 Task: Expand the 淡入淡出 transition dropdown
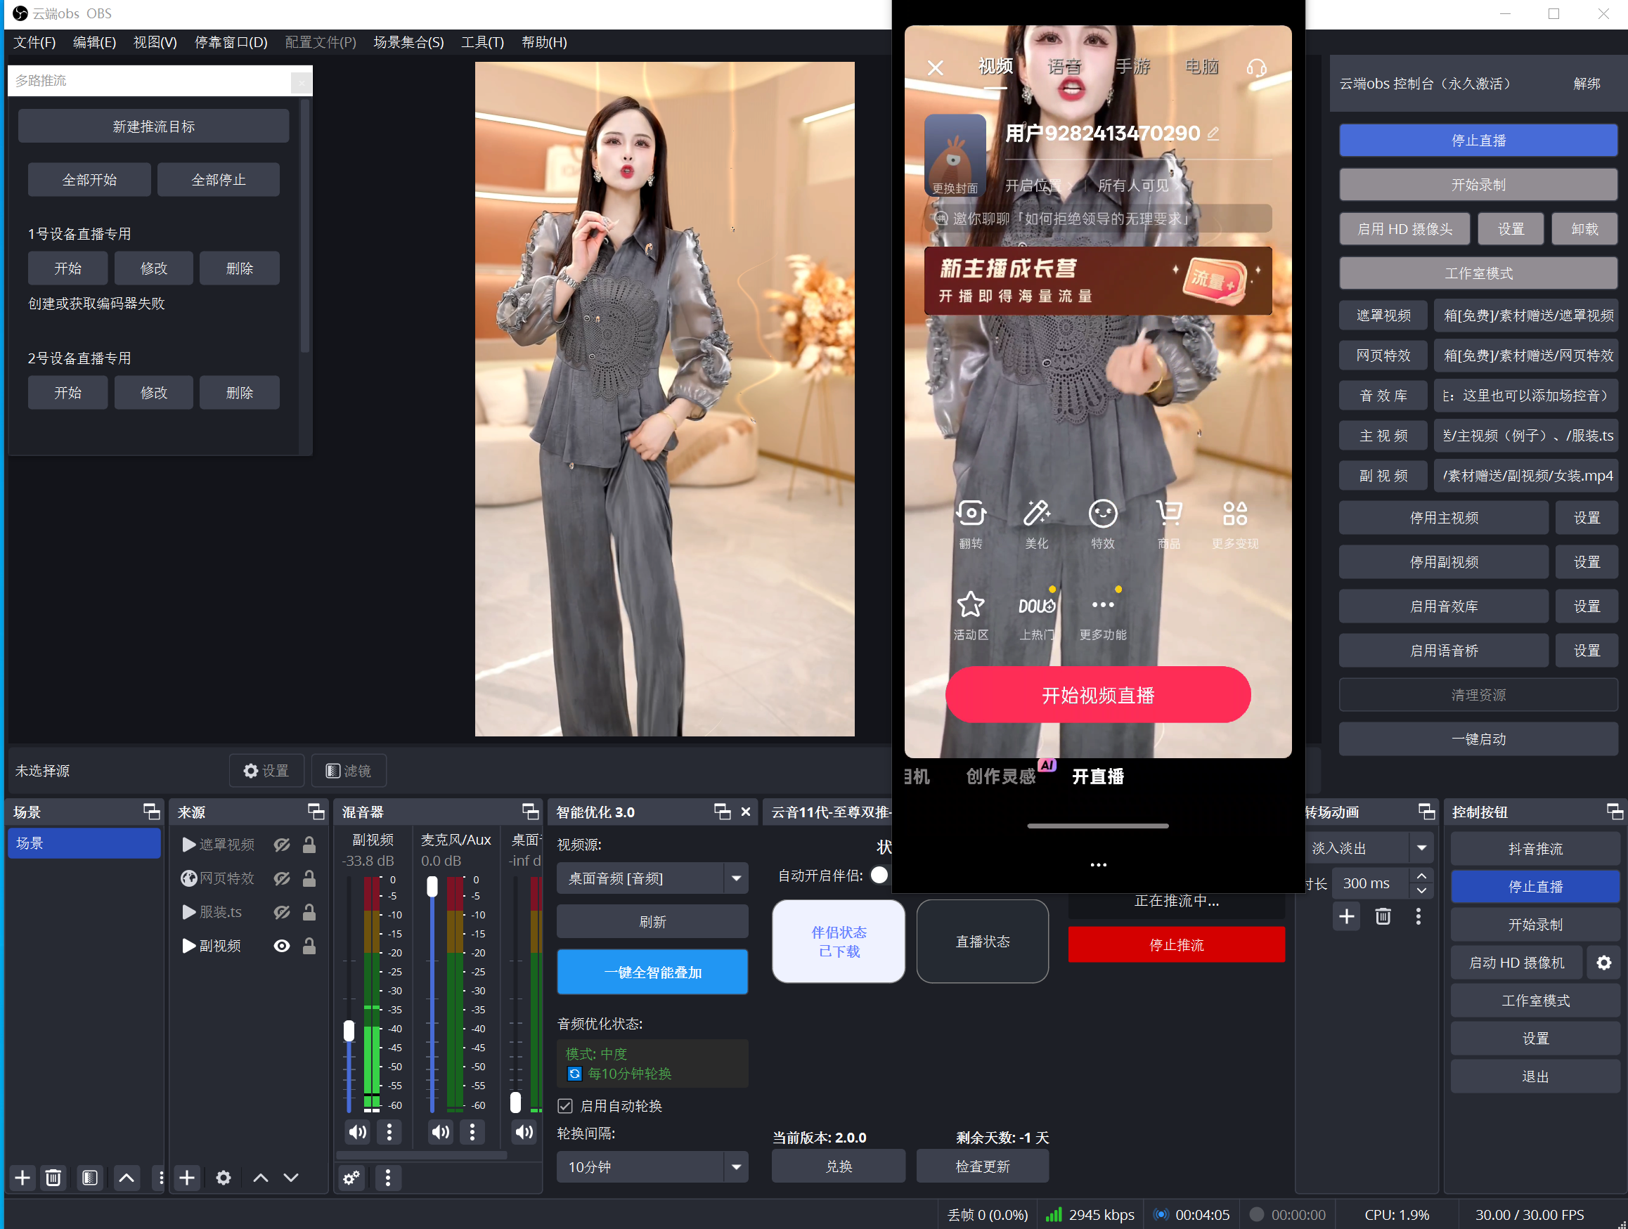pyautogui.click(x=1421, y=847)
